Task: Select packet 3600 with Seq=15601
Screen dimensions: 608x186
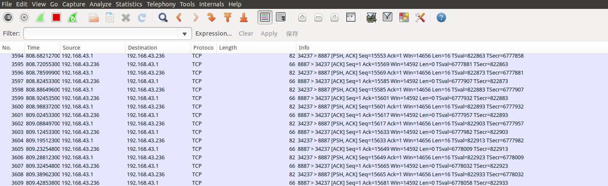Action: (x=304, y=106)
